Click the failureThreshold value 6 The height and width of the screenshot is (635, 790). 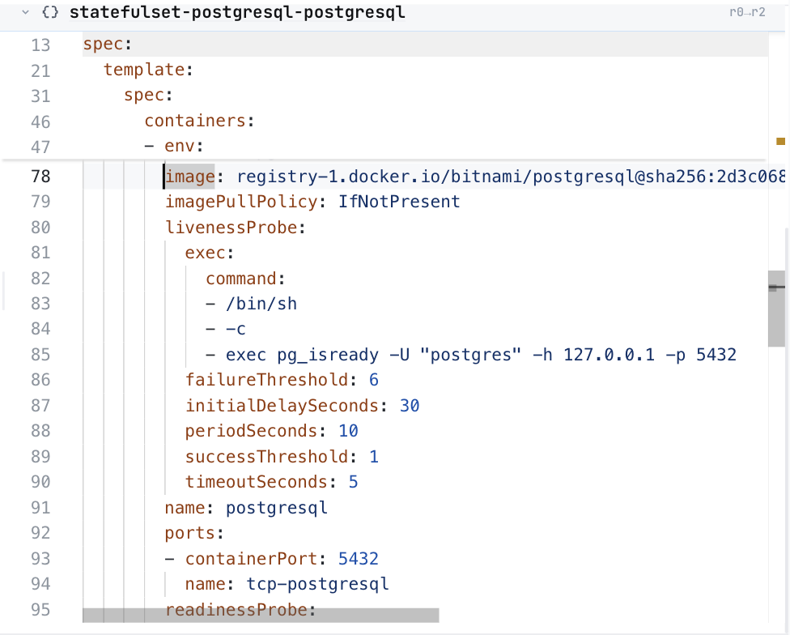(x=373, y=380)
